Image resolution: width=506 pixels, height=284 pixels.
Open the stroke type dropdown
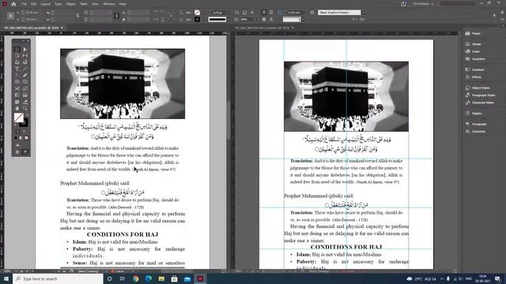[228, 19]
